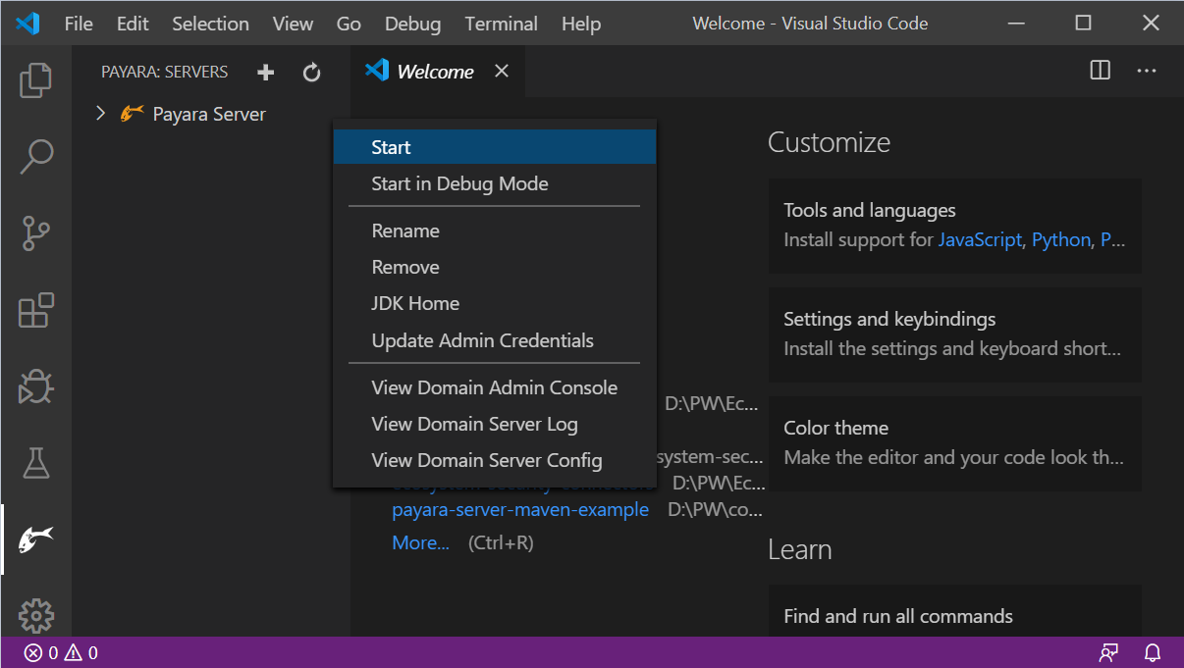Open the Manage gear icon
Image resolution: width=1184 pixels, height=668 pixels.
coord(36,615)
